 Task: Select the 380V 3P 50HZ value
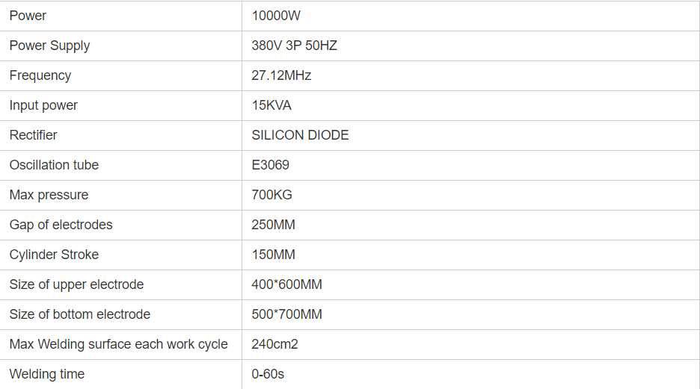[x=294, y=46]
